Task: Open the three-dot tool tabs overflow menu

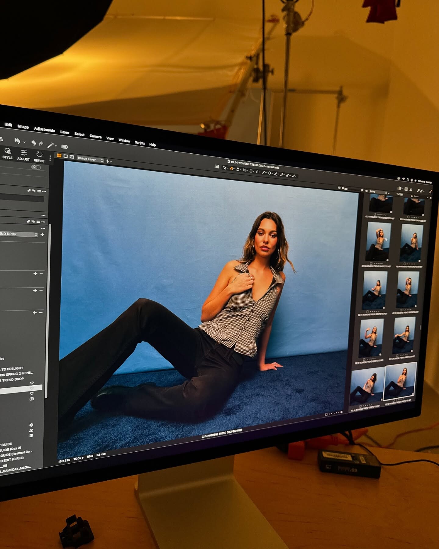Action: 50,158
